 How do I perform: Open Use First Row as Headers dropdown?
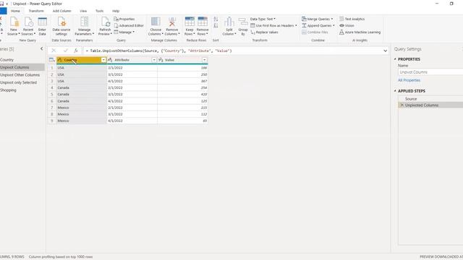click(x=273, y=26)
